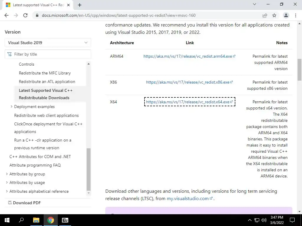Click the address bar URL
This screenshot has width=302, height=226.
119,15
